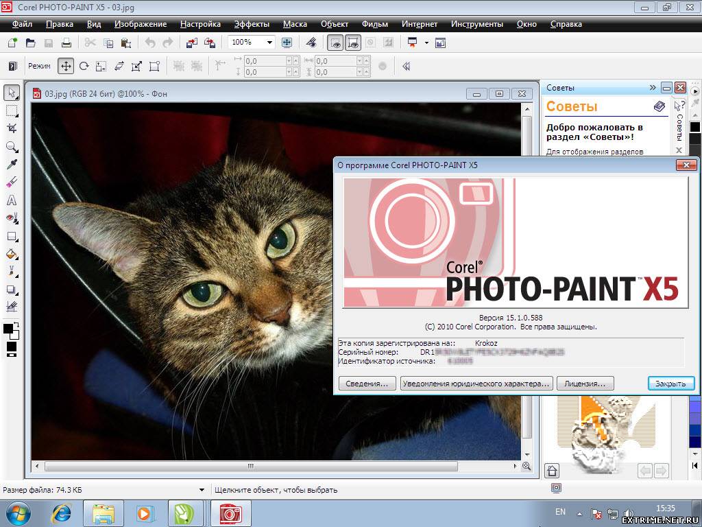Click the Лицензия... button

tap(585, 384)
